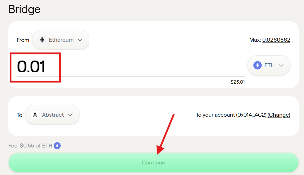Viewport: 304px width, 175px height.
Task: Click the green Continue button
Action: coord(153,162)
